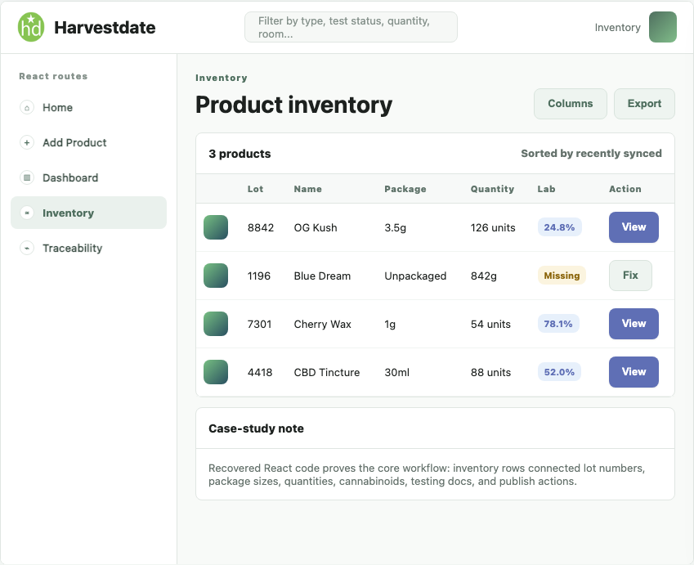Open the CBD Tincture product thumbnail
Screen dimensions: 694x565
[x=216, y=372]
